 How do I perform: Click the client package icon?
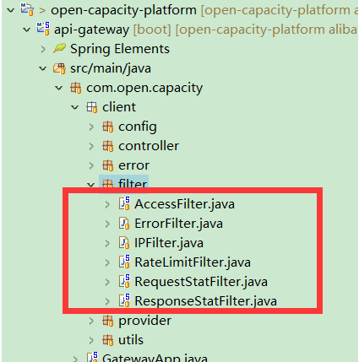pos(92,107)
